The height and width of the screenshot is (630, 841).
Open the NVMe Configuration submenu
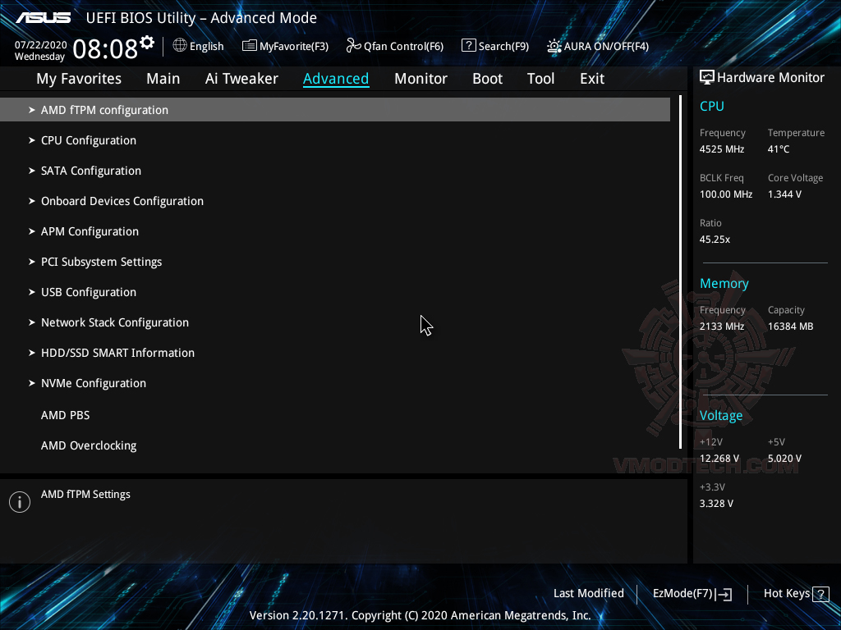(93, 383)
